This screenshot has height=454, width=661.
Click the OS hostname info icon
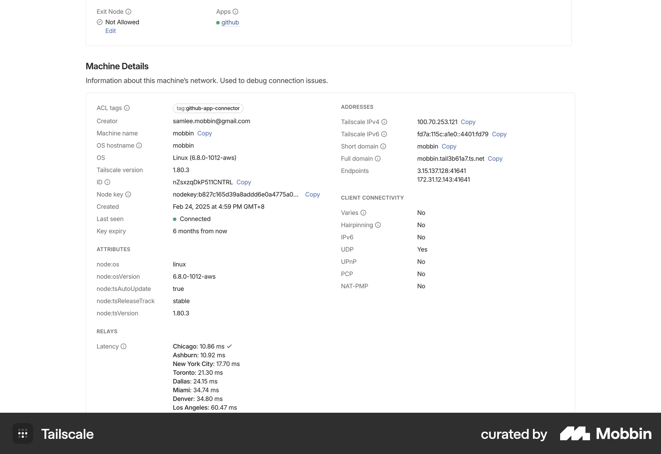coord(139,145)
